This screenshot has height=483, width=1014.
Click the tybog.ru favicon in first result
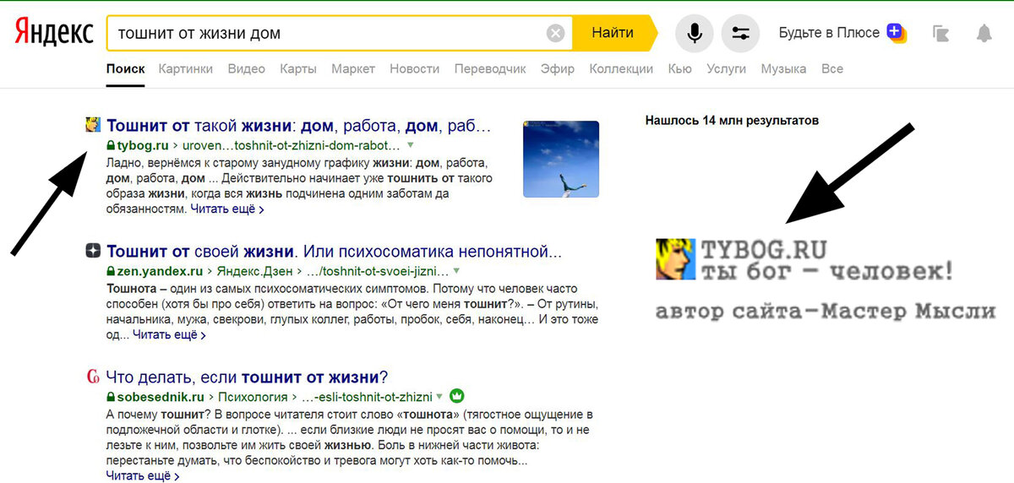(93, 126)
